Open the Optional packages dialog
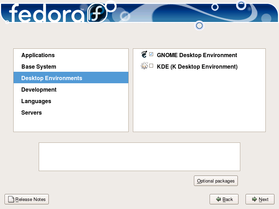Viewport: 279px width, 209px height. 216,181
